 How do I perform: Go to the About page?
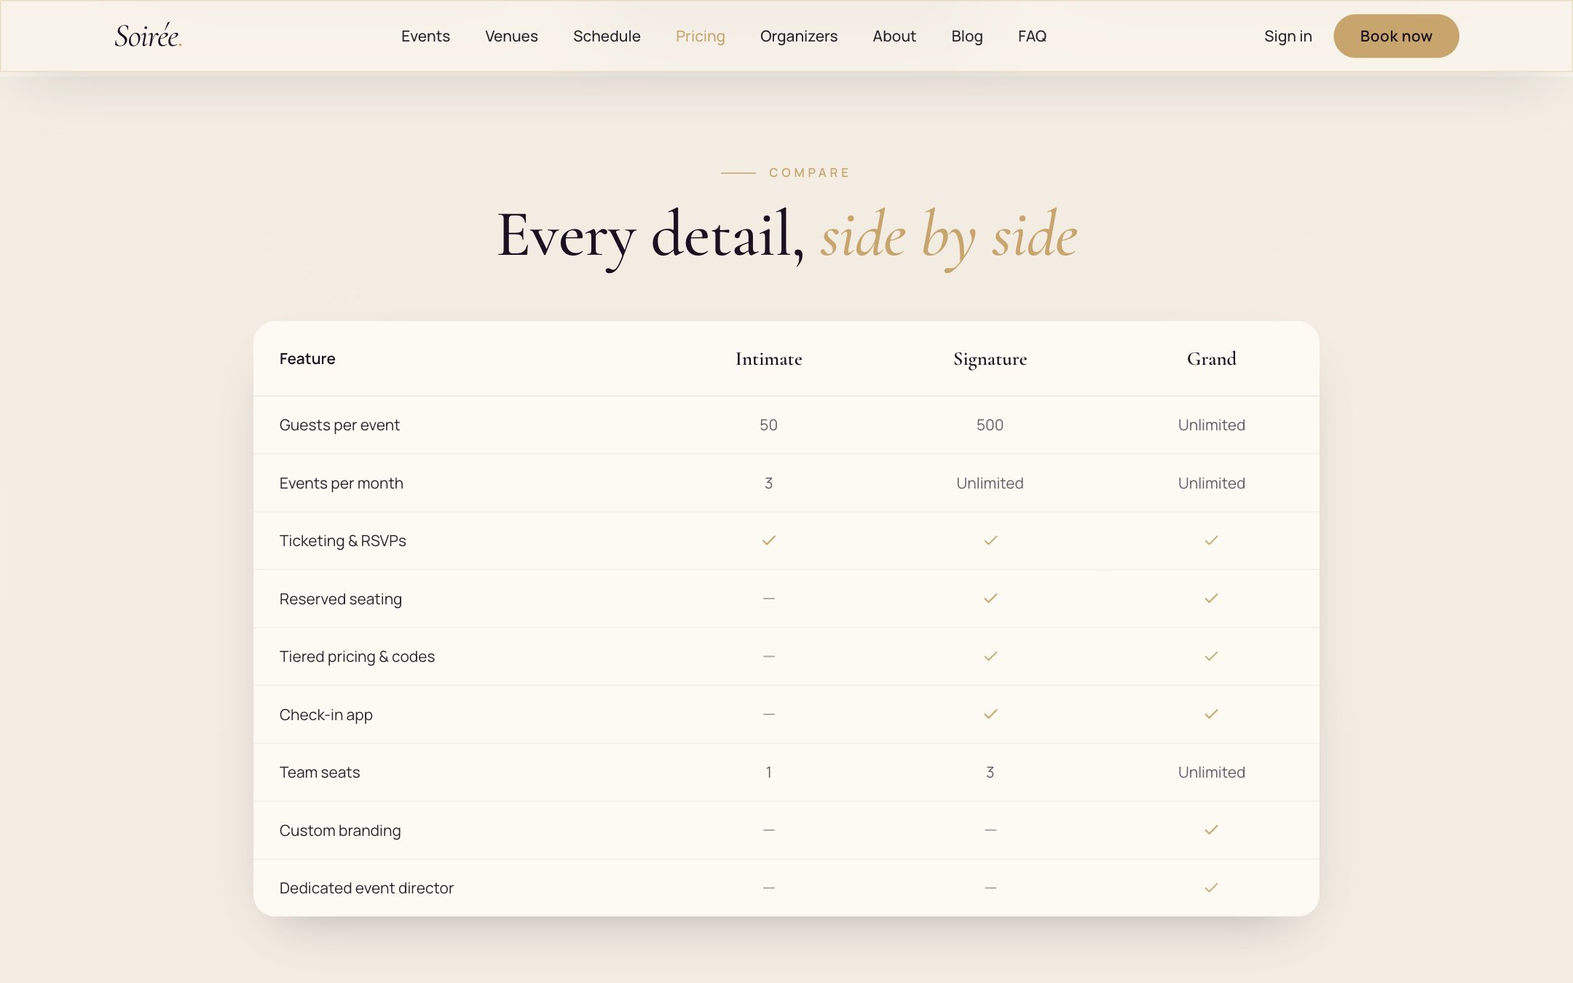click(x=894, y=36)
